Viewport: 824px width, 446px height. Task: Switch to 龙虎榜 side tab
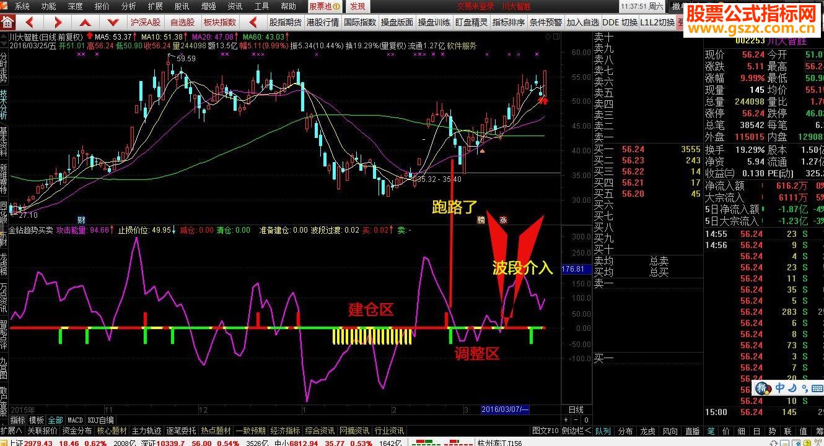tap(4, 265)
